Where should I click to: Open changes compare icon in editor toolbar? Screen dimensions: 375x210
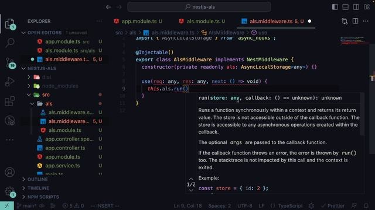click(x=345, y=21)
